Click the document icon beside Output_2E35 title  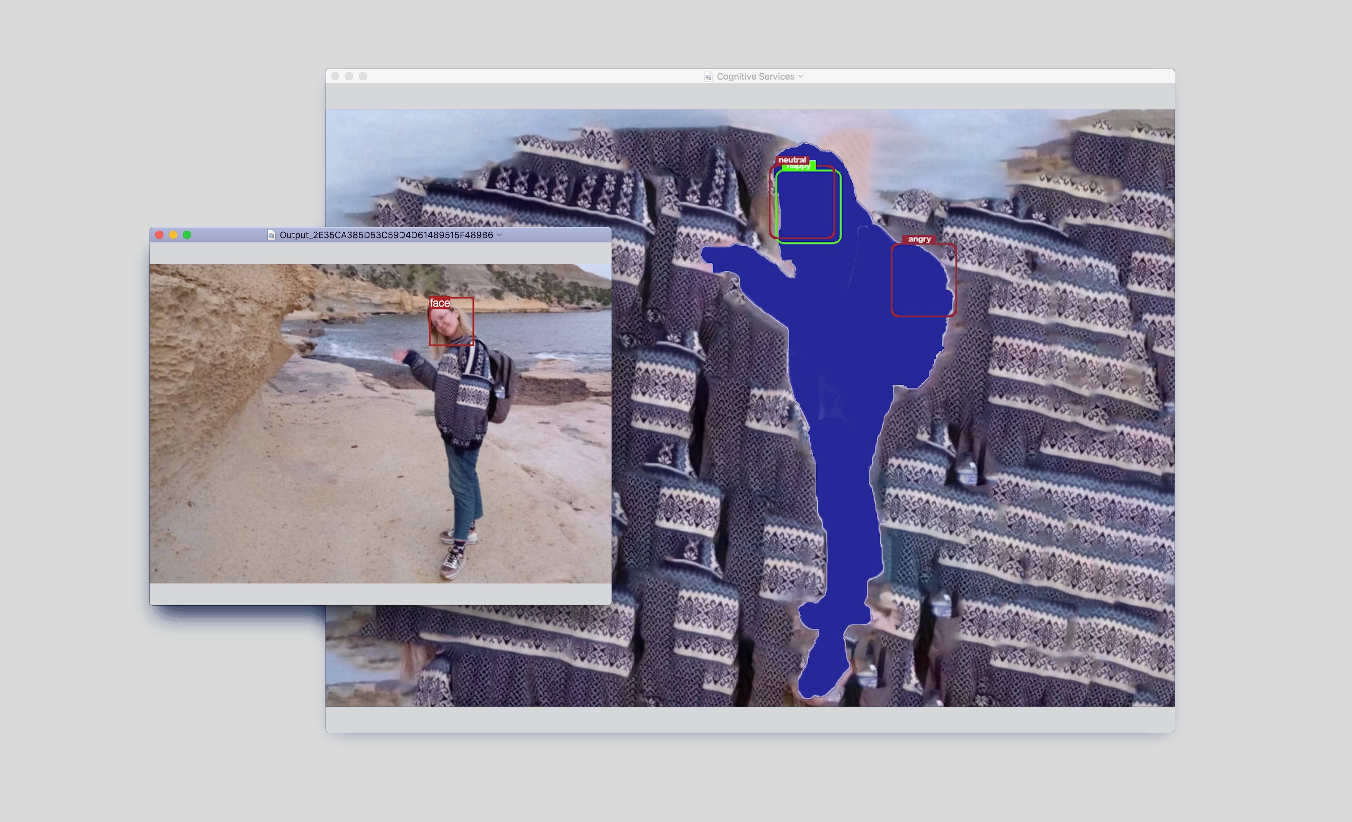271,235
